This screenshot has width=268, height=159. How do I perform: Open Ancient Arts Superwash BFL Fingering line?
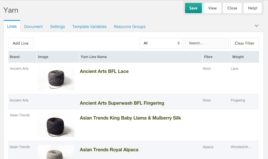(x=122, y=103)
